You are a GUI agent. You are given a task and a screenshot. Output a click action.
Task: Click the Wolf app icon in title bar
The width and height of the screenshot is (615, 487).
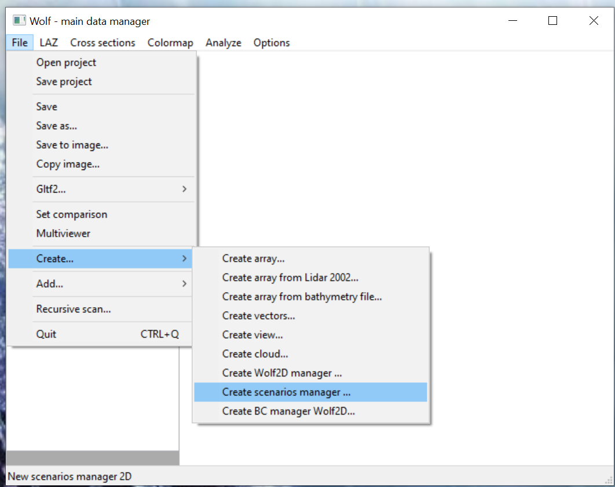pos(20,21)
